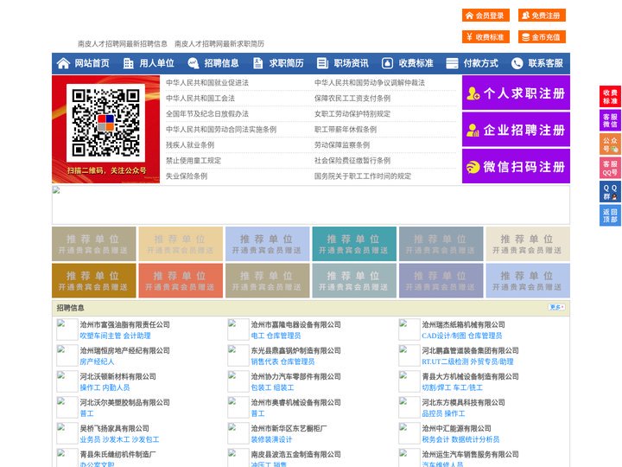Open 职工带薪年休假条例 link
This screenshot has height=467, width=622.
[x=346, y=130]
